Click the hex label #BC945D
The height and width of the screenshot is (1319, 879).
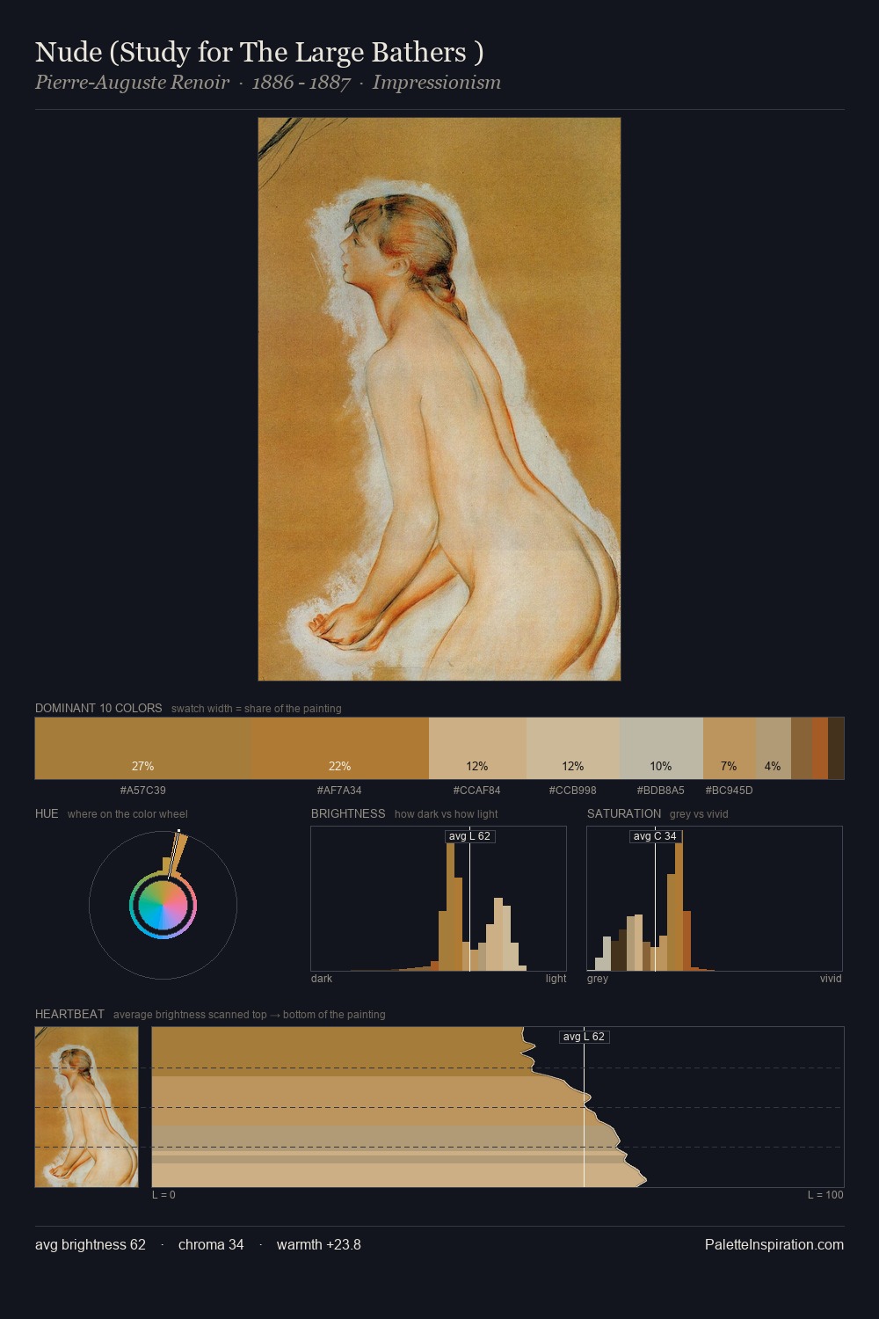(729, 791)
